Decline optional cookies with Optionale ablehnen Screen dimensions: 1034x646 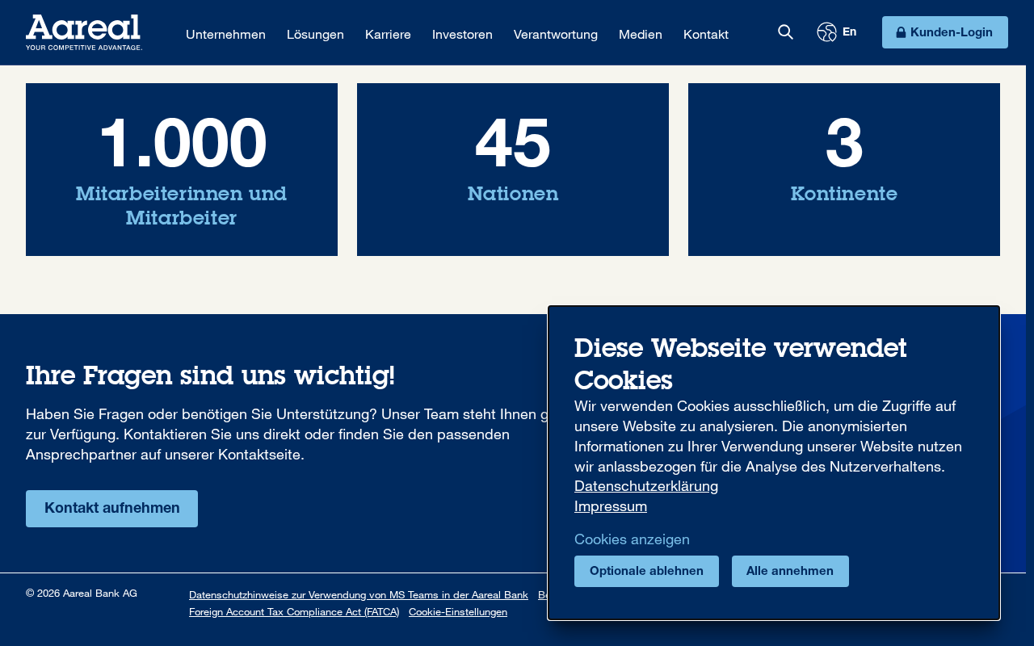[646, 571]
